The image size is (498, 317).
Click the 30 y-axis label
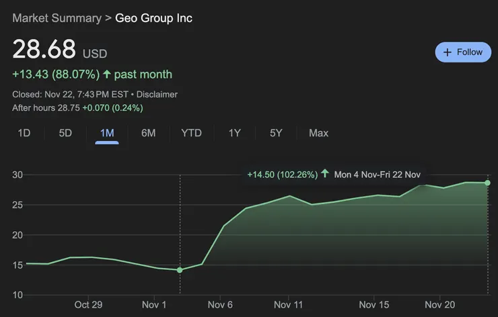click(x=17, y=175)
